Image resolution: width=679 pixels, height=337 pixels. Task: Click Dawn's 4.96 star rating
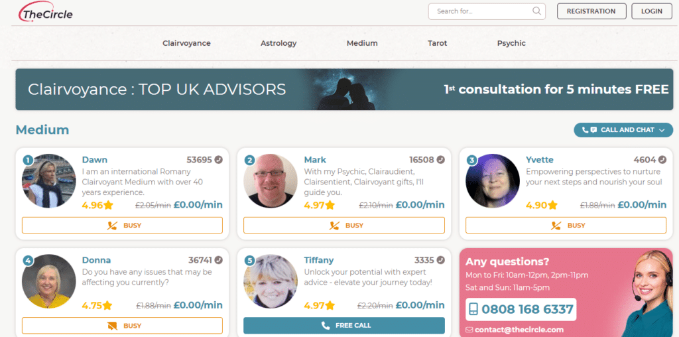click(97, 205)
